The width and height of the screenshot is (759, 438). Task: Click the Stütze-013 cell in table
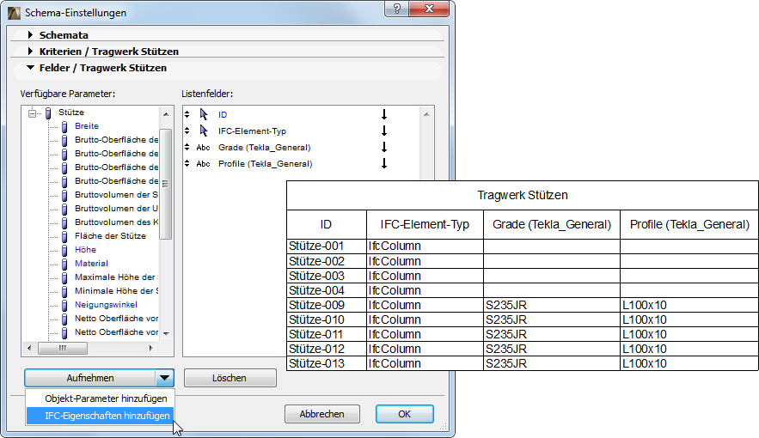pos(327,363)
